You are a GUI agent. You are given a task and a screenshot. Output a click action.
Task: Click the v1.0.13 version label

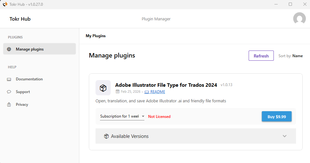(x=226, y=85)
